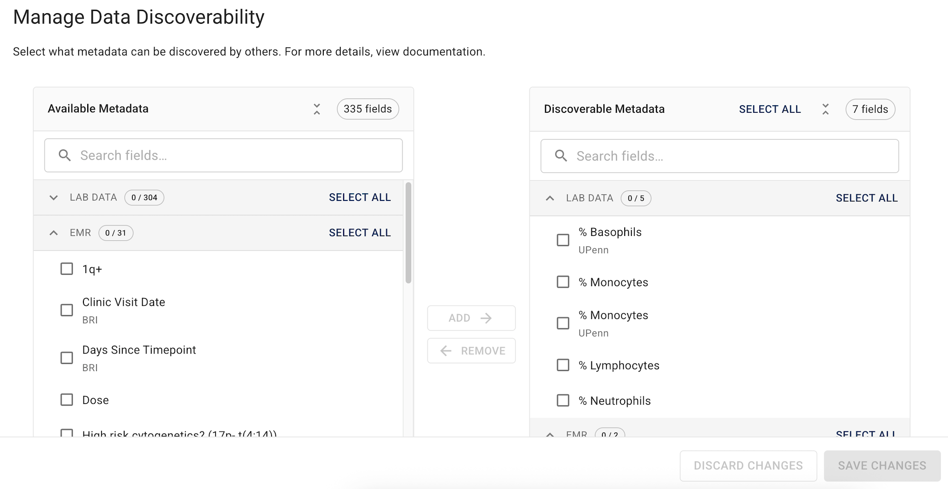This screenshot has height=489, width=948.
Task: Click the Add arrow button
Action: 471,318
